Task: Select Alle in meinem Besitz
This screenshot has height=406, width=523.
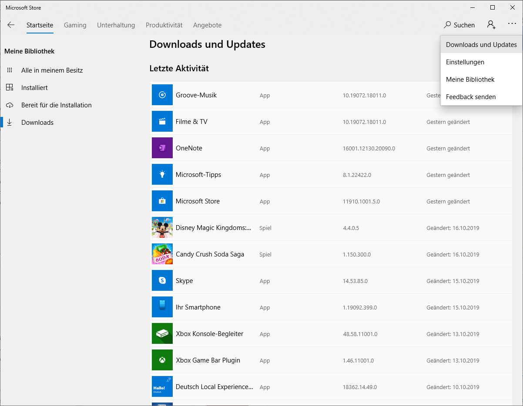Action: point(52,70)
